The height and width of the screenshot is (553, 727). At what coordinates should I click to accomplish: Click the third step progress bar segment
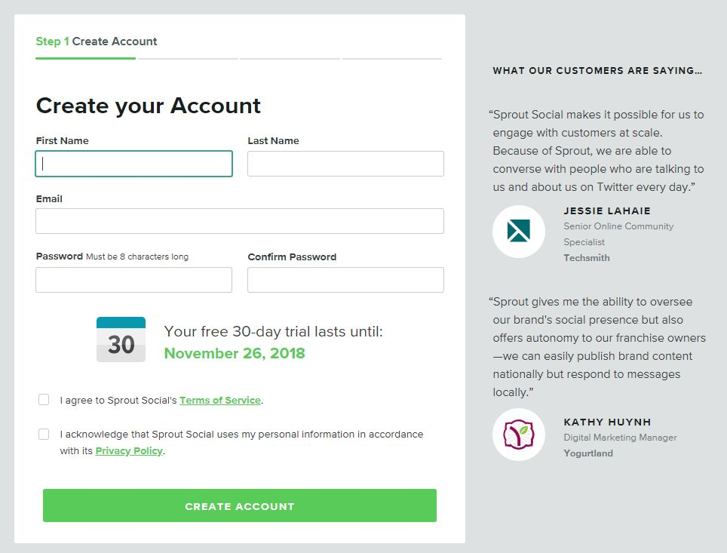coord(290,58)
